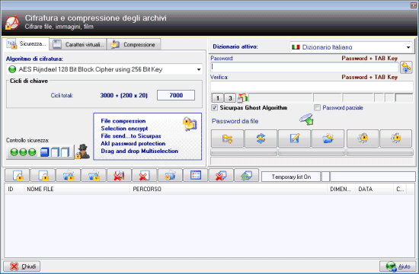
Task: Click the Chiudi button
Action: 22,266
